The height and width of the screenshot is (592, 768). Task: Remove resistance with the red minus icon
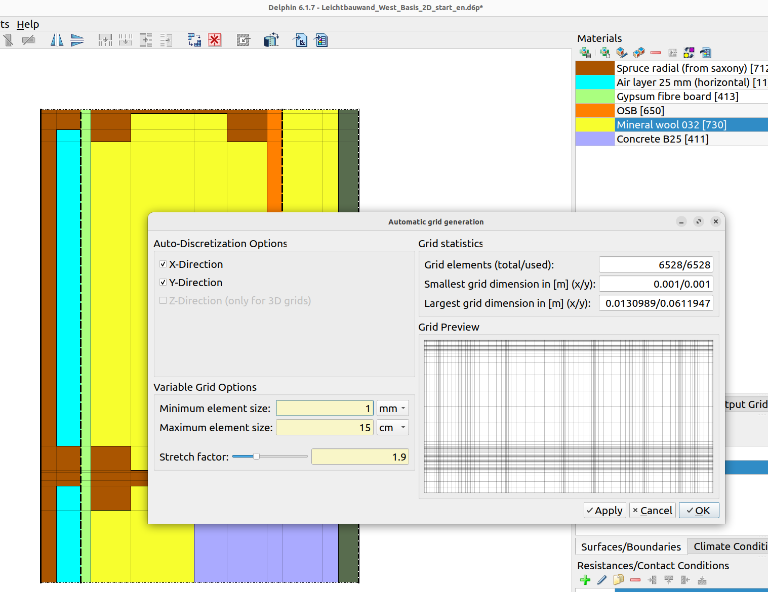pos(635,580)
